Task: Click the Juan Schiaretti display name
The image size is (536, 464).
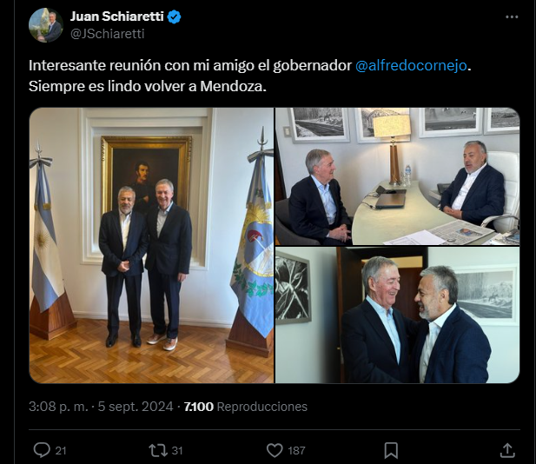Action: click(117, 17)
